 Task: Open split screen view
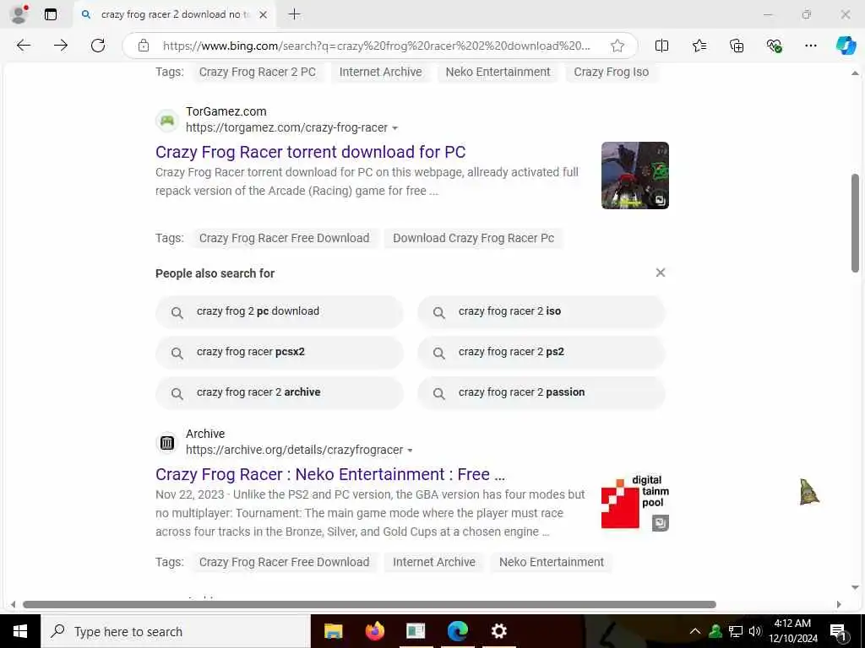[662, 46]
